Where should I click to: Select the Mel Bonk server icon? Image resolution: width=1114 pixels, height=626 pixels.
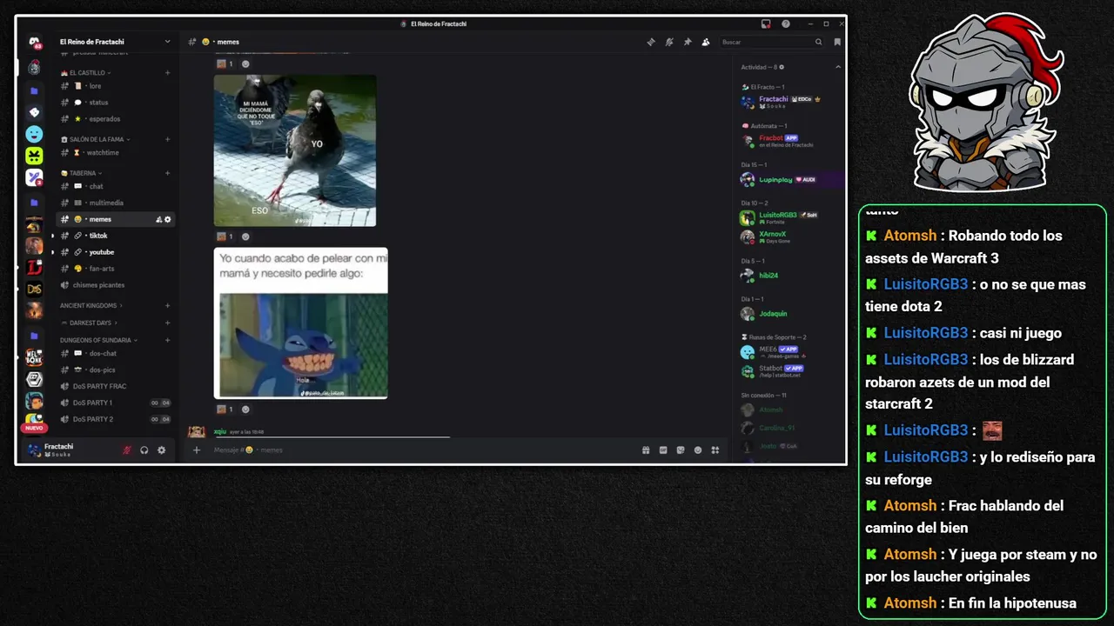click(x=34, y=356)
